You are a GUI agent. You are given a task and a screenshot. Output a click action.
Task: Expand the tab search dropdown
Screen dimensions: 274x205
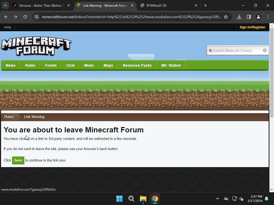(x=5, y=5)
